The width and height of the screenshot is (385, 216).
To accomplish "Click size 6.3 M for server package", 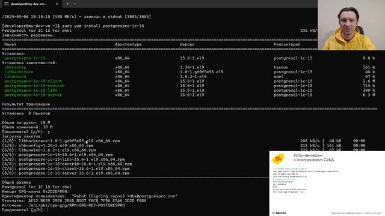I will coord(369,95).
